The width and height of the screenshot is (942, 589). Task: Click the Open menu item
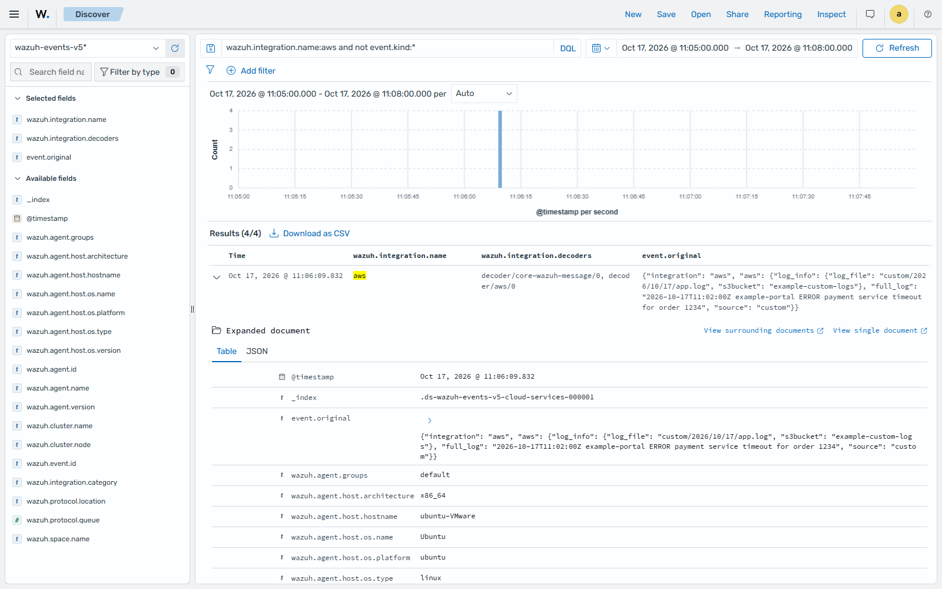pos(701,14)
